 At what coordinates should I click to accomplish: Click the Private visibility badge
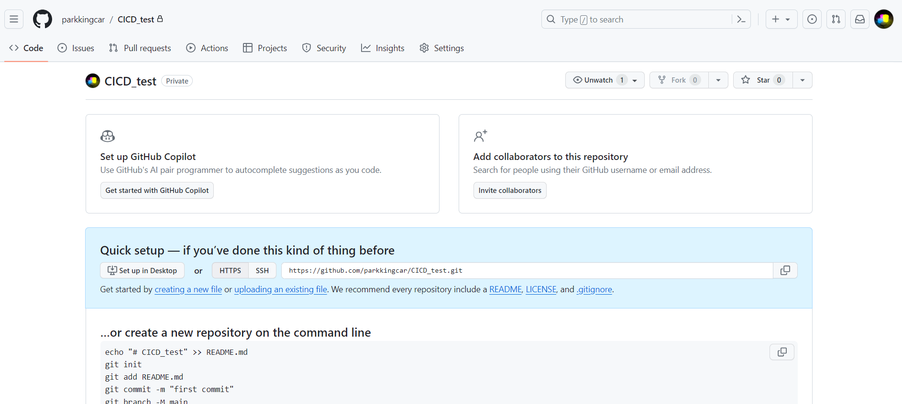(177, 81)
